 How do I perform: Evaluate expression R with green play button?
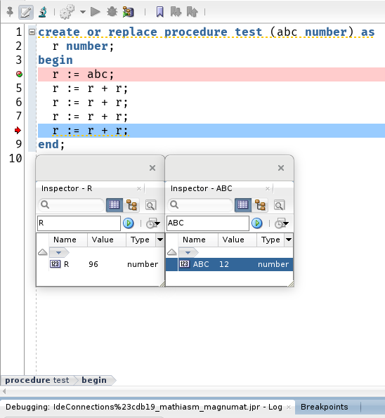tap(129, 223)
